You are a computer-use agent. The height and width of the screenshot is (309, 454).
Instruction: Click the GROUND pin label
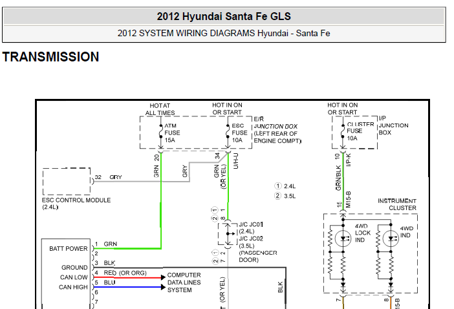coord(74,268)
